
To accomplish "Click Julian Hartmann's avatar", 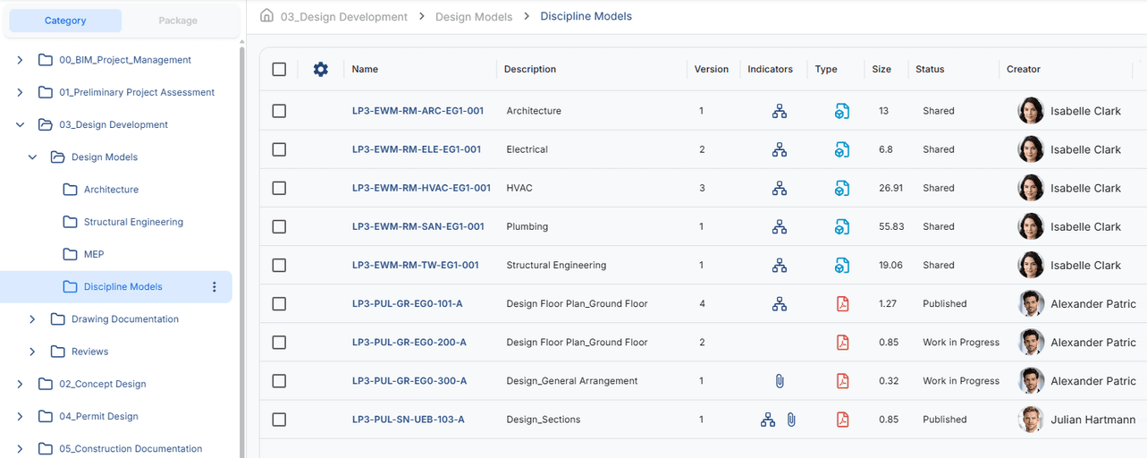I will (1031, 420).
